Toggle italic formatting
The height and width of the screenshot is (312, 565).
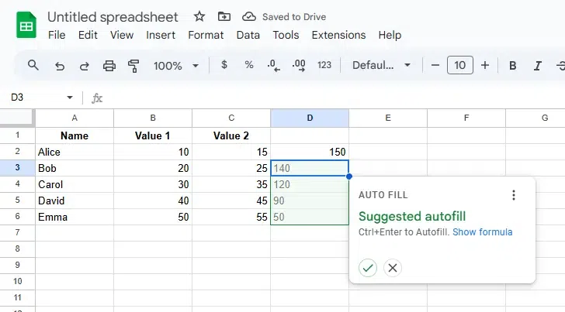coord(538,66)
